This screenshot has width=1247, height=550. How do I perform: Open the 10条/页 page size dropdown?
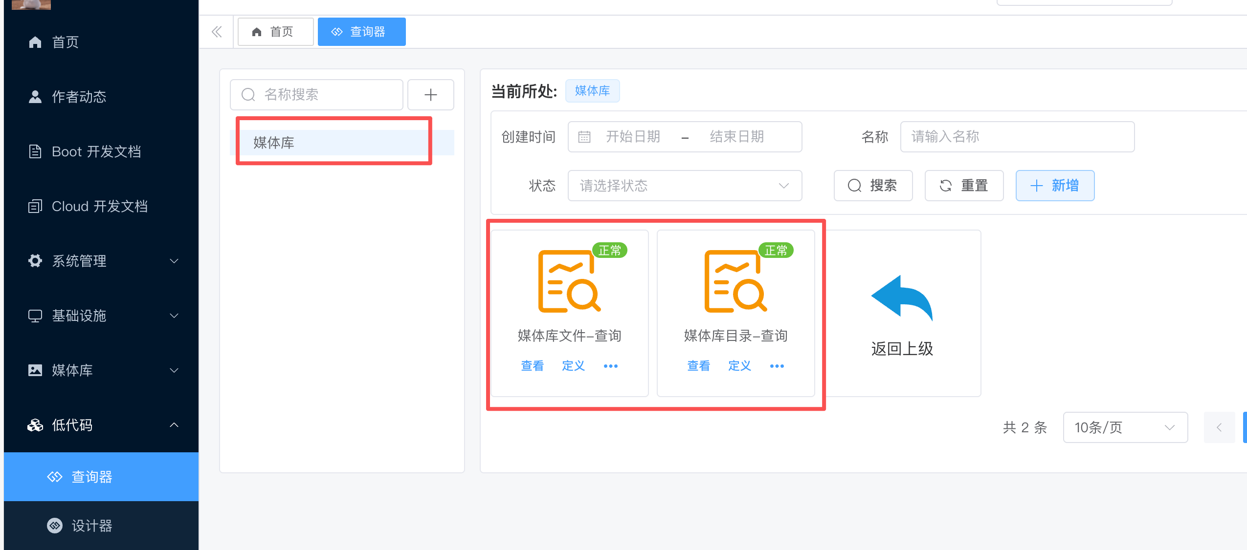[x=1125, y=427]
